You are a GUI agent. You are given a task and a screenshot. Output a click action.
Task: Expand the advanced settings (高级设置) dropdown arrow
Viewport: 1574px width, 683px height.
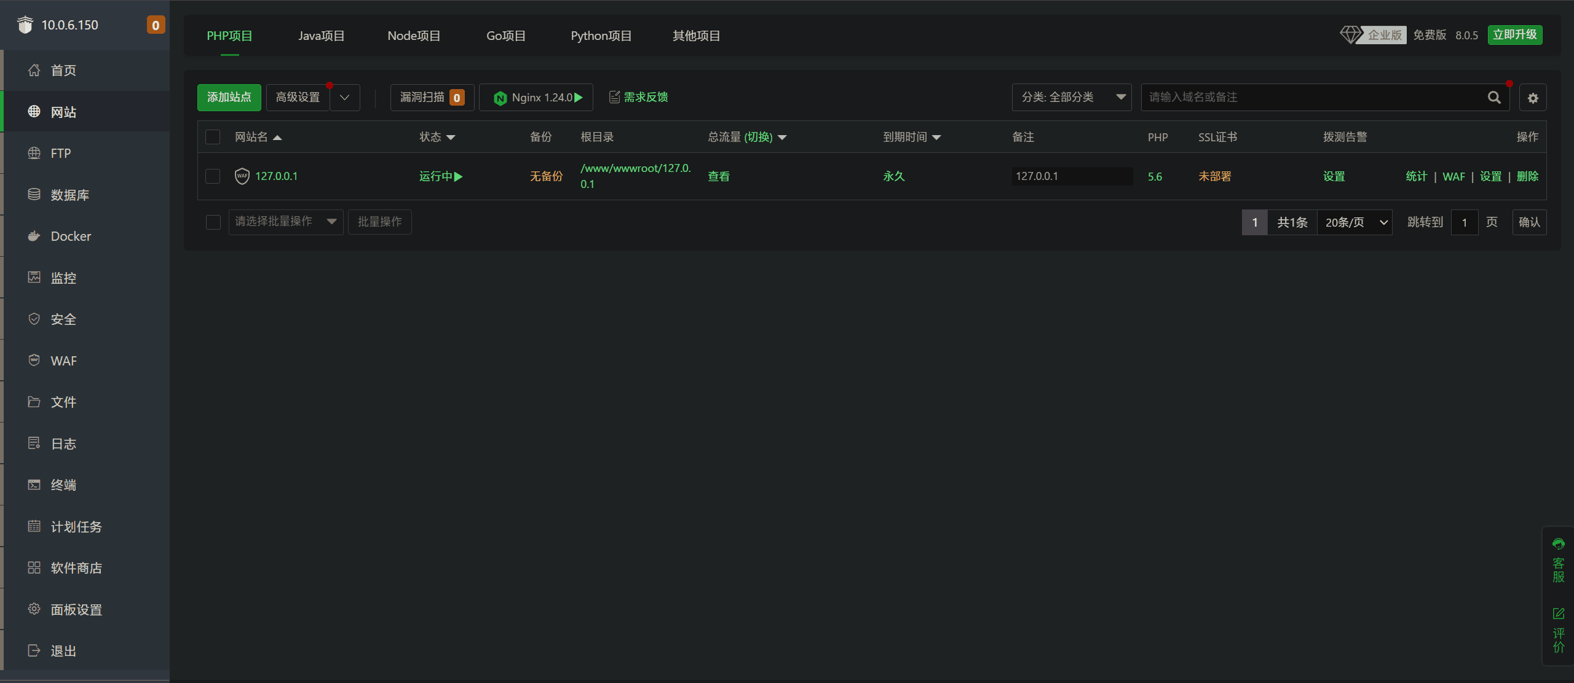(345, 98)
